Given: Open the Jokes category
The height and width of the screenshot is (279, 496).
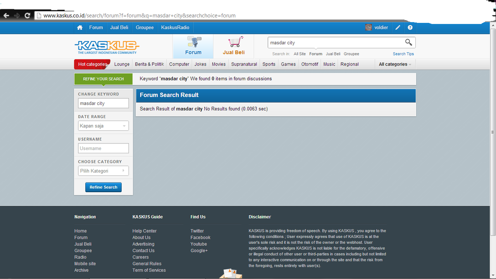Looking at the screenshot, I should click(200, 64).
